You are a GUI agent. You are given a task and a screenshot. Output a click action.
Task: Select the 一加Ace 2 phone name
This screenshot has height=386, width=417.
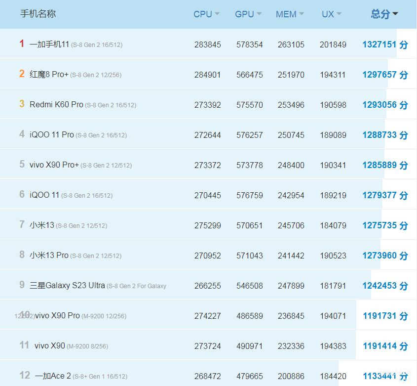53,376
